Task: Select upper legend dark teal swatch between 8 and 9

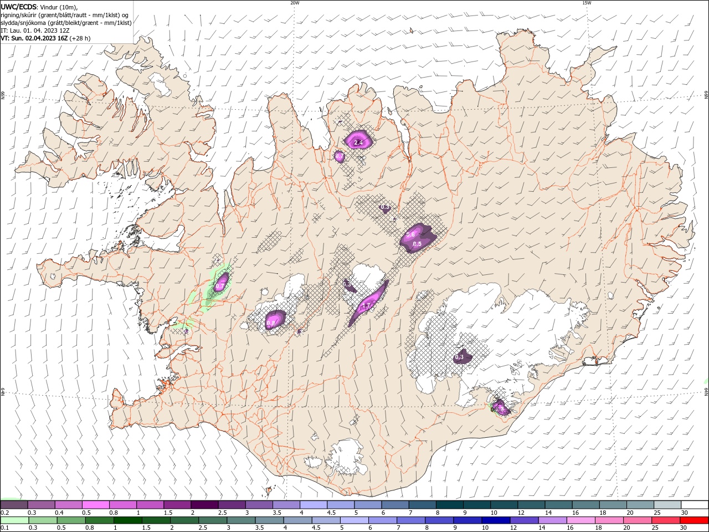Action: (x=449, y=505)
